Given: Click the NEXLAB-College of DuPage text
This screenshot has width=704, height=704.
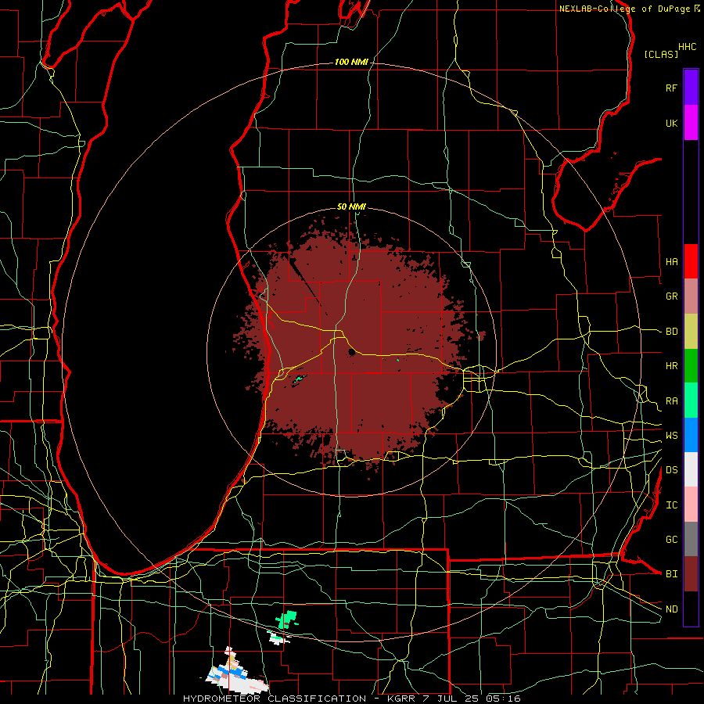Looking at the screenshot, I should 624,9.
